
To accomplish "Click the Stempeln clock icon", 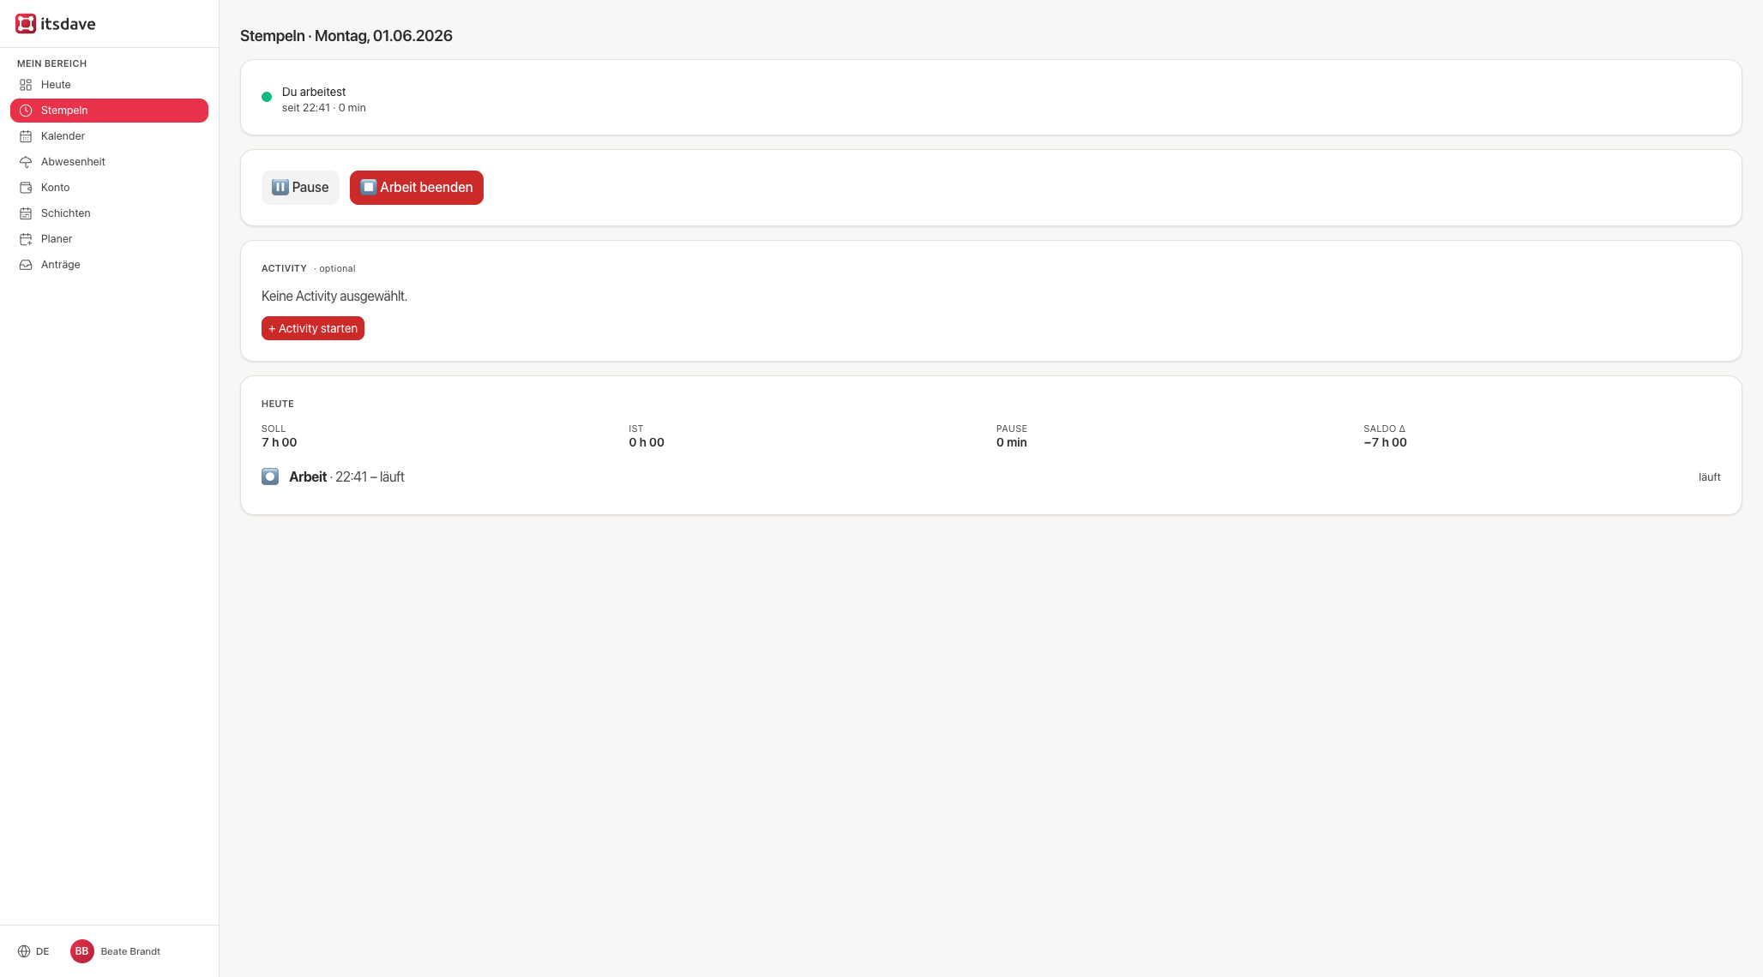I will (x=26, y=111).
